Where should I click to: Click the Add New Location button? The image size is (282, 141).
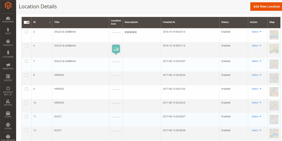(266, 6)
